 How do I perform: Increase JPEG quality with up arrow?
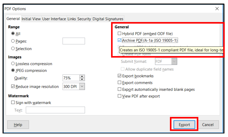pos(82,76)
